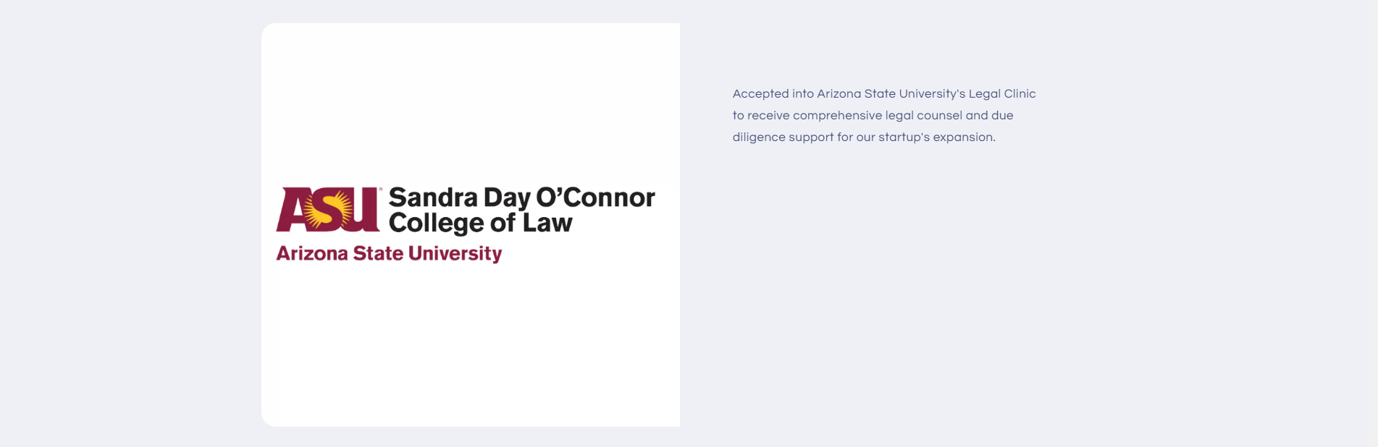Viewport: 1378px width, 447px height.
Task: Click the blank top area of the white logo card
Action: coord(471,94)
